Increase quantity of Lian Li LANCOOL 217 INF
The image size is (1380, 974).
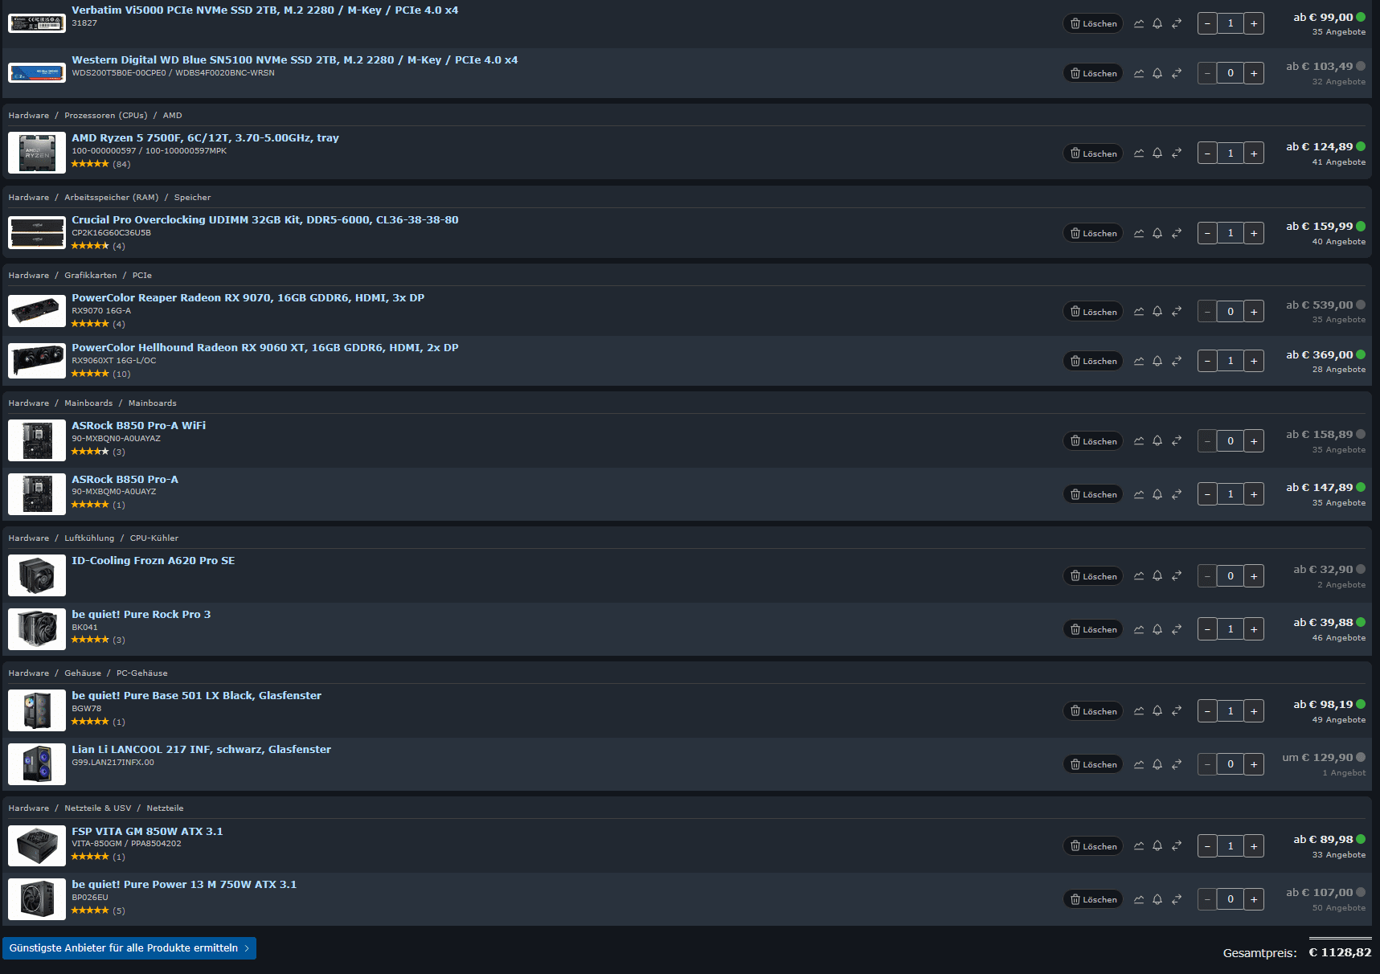[x=1254, y=764]
